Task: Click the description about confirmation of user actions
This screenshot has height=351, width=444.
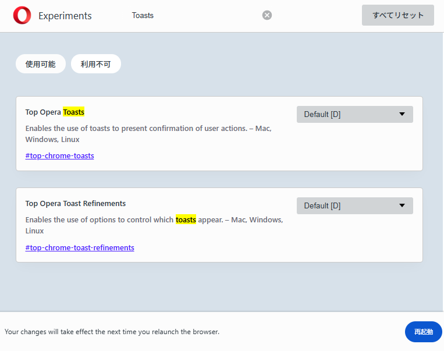Action: pos(148,134)
